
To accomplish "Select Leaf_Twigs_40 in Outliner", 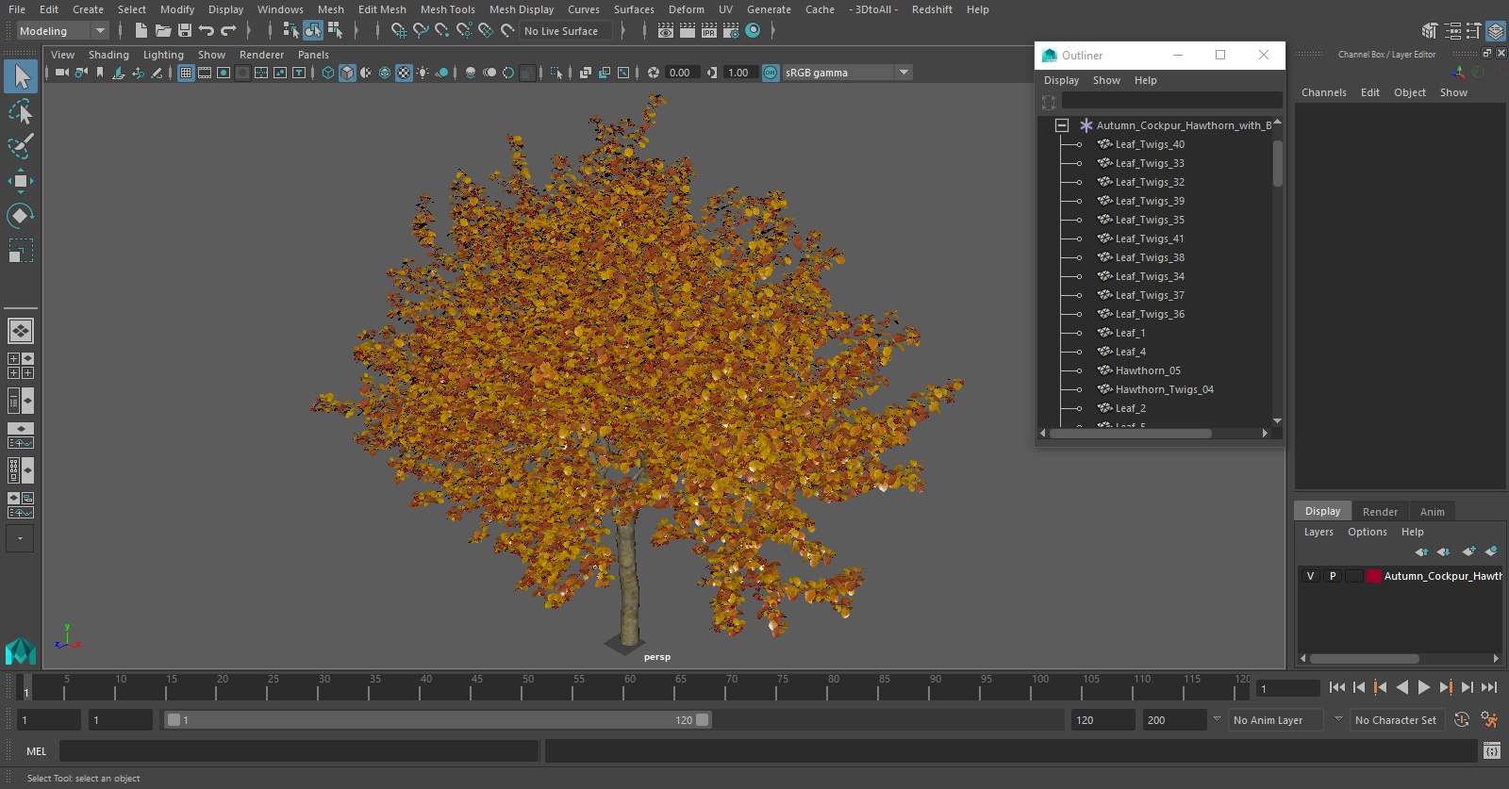I will (x=1149, y=144).
